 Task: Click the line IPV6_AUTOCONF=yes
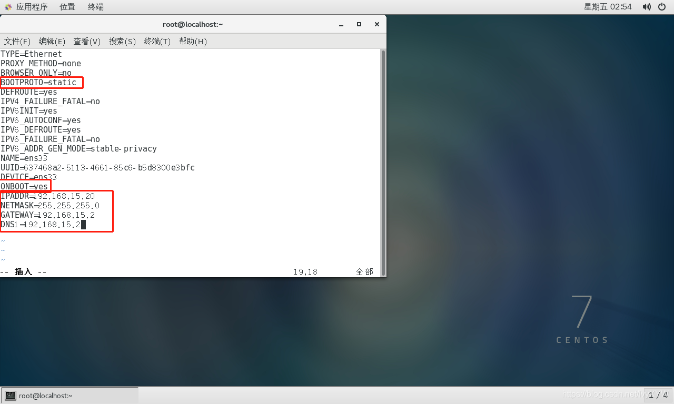(41, 120)
